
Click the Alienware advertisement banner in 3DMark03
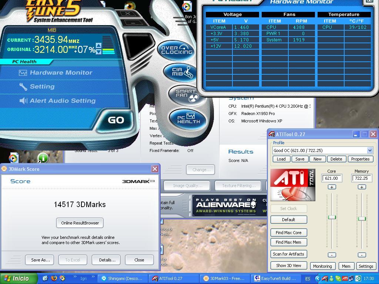(229, 206)
